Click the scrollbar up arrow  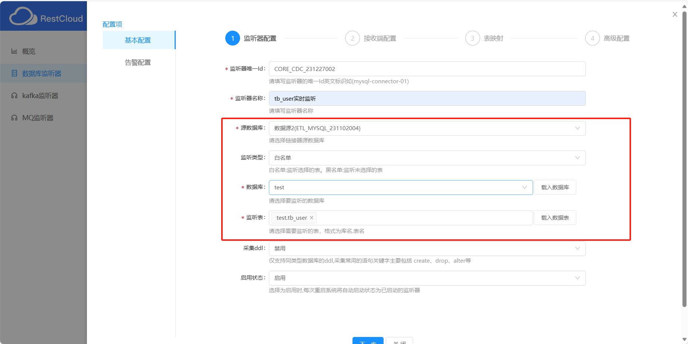pyautogui.click(x=684, y=6)
